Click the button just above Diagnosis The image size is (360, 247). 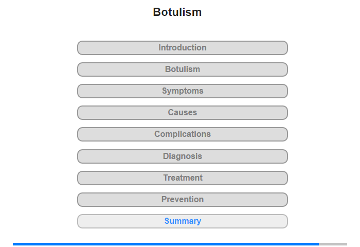tap(182, 134)
